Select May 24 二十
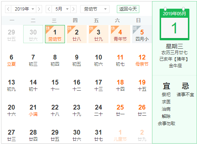 pos(98,110)
